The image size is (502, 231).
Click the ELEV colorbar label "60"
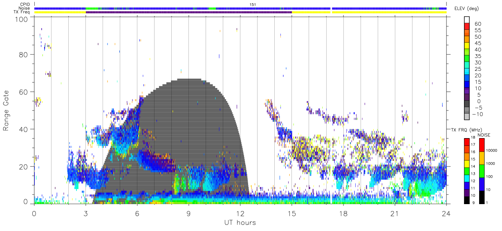pos(478,24)
